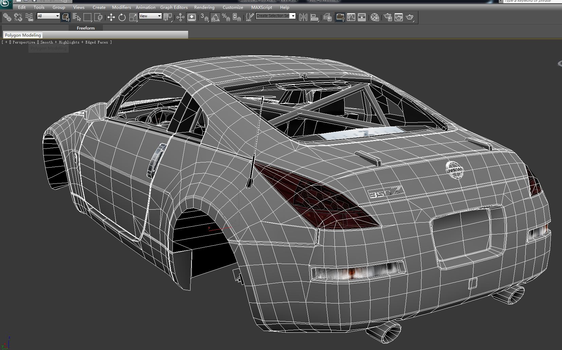Open the Perspective viewport label menu

pos(24,42)
